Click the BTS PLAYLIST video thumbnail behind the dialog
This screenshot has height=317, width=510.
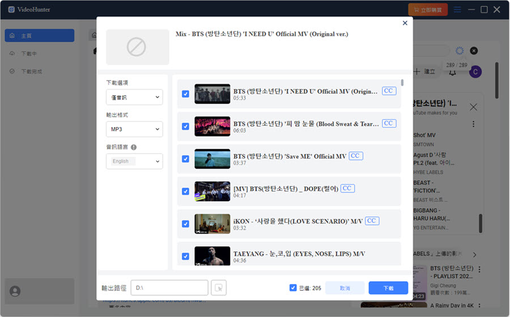pyautogui.click(x=419, y=282)
